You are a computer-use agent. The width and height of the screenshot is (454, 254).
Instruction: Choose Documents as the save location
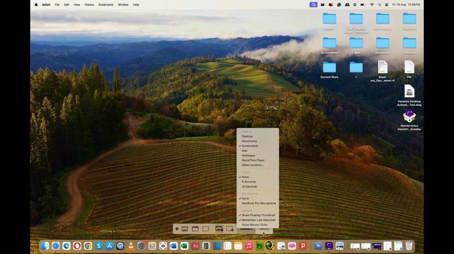pyautogui.click(x=249, y=141)
